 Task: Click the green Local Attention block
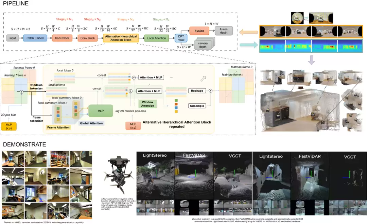[157, 38]
